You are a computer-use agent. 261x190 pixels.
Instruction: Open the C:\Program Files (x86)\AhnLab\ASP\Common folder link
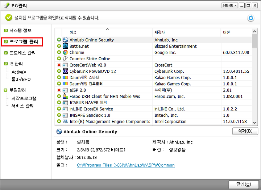coord(126,165)
